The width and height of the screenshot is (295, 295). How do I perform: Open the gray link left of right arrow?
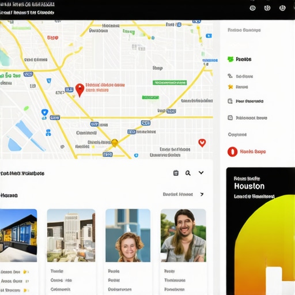click(x=178, y=194)
